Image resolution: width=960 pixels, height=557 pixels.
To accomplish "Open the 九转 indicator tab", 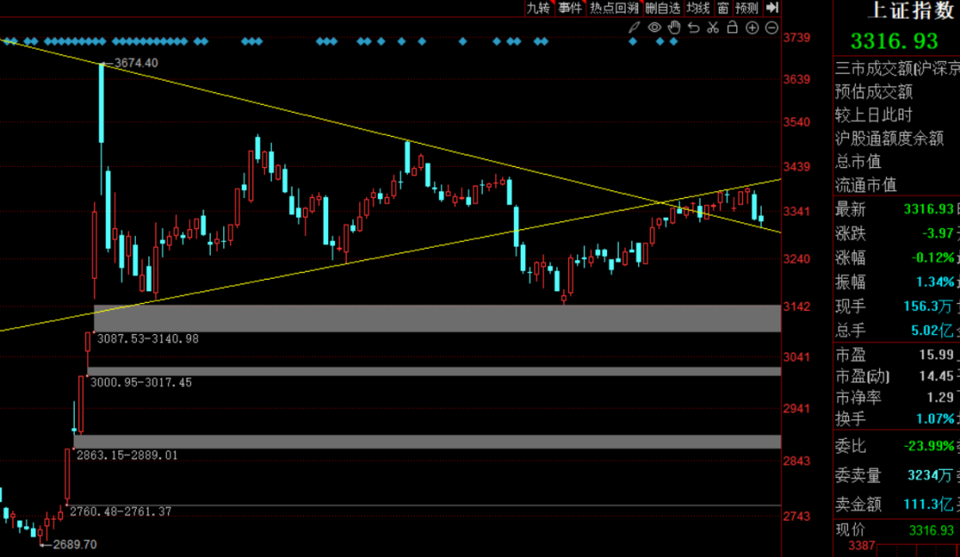I will tap(539, 8).
